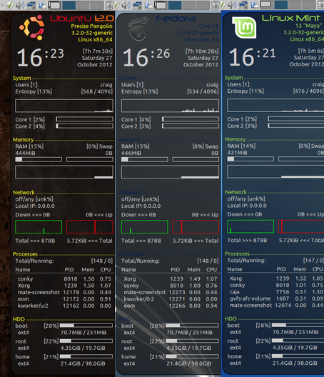Click '[147 / 0]' process count in the Linux Mint panel

313,261
